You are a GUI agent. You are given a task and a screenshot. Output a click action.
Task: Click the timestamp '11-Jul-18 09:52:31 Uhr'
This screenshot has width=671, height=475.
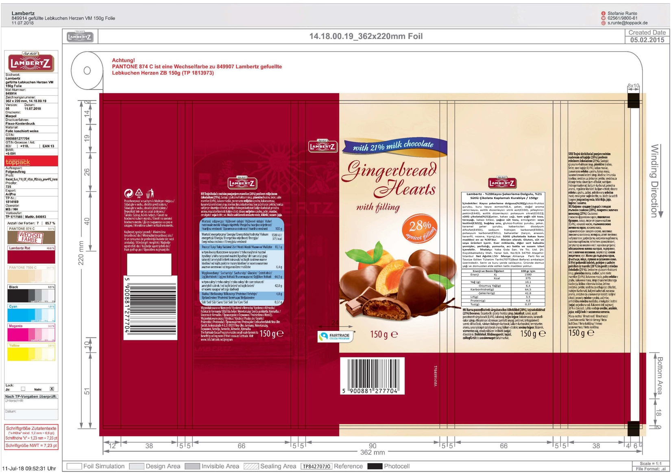point(29,468)
